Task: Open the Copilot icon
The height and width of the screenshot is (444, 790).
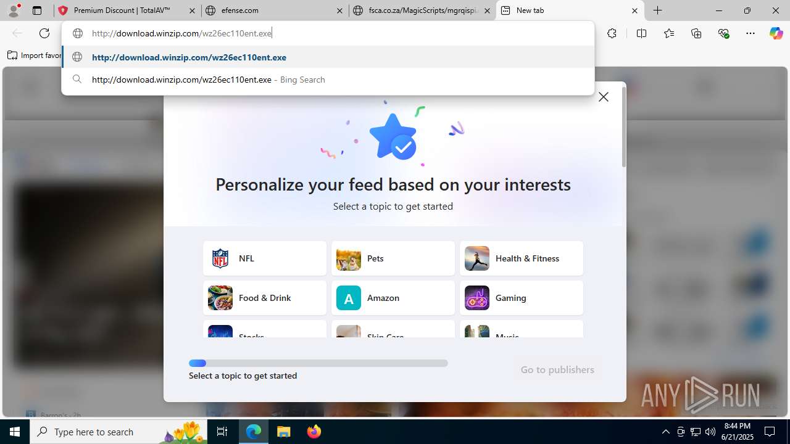Action: [x=776, y=33]
